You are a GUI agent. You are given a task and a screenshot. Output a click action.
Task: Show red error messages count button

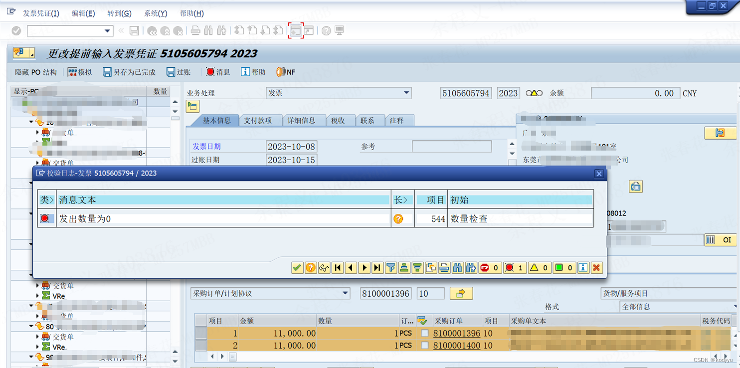pyautogui.click(x=515, y=268)
